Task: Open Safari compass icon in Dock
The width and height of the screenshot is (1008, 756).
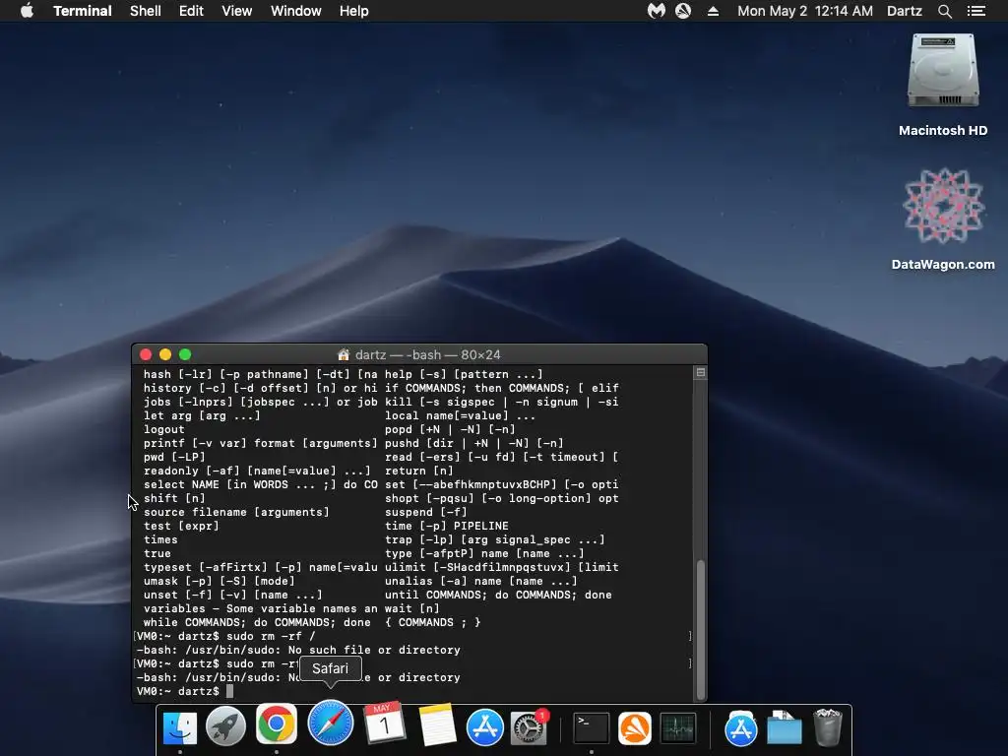Action: tap(331, 723)
